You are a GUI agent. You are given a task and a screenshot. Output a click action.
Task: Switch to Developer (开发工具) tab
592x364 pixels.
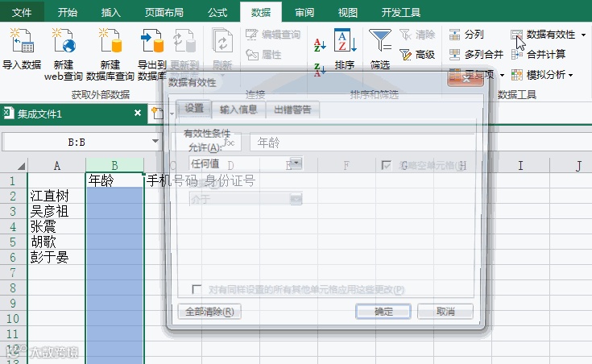(x=400, y=12)
